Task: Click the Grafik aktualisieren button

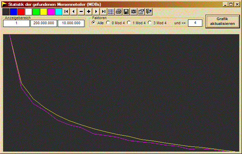Action: (x=223, y=21)
